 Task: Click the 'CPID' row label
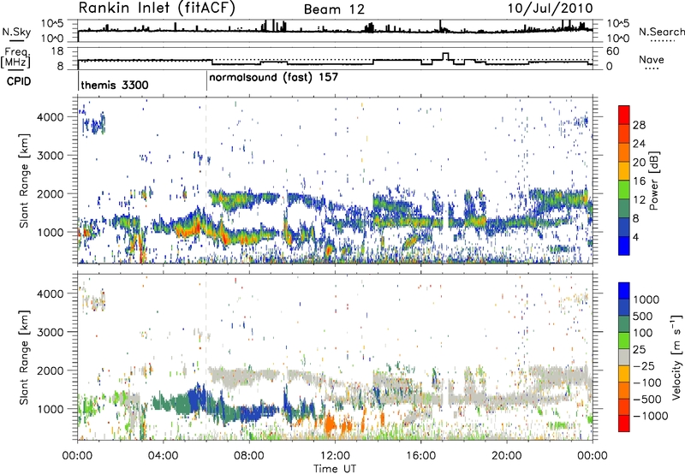click(x=19, y=81)
